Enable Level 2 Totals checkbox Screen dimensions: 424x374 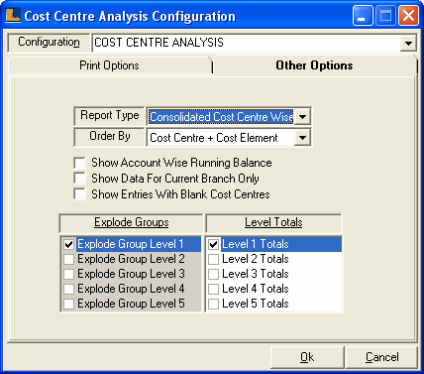(213, 259)
